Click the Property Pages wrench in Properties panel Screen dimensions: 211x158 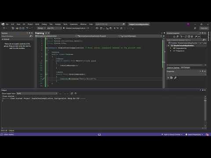(x=175, y=78)
